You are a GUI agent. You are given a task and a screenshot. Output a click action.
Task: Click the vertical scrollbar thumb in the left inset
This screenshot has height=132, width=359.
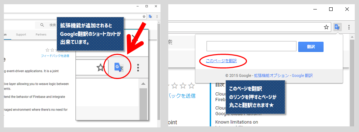[x=143, y=104]
